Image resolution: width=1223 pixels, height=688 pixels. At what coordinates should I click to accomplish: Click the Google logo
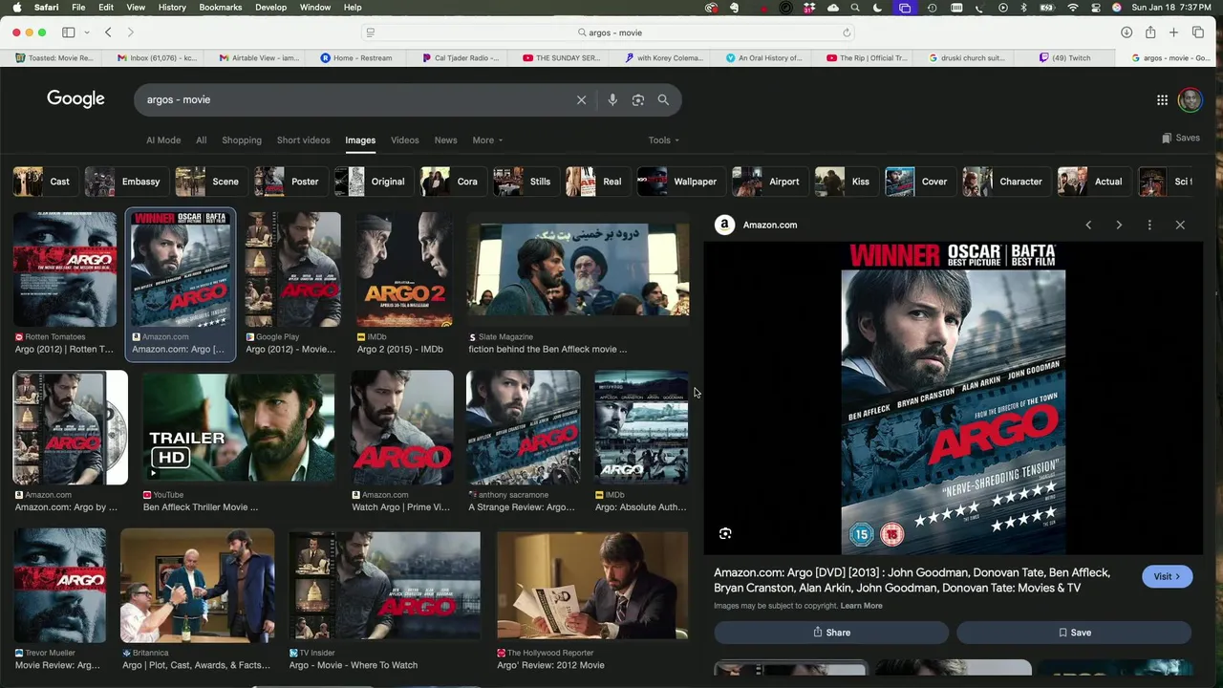pos(75,99)
